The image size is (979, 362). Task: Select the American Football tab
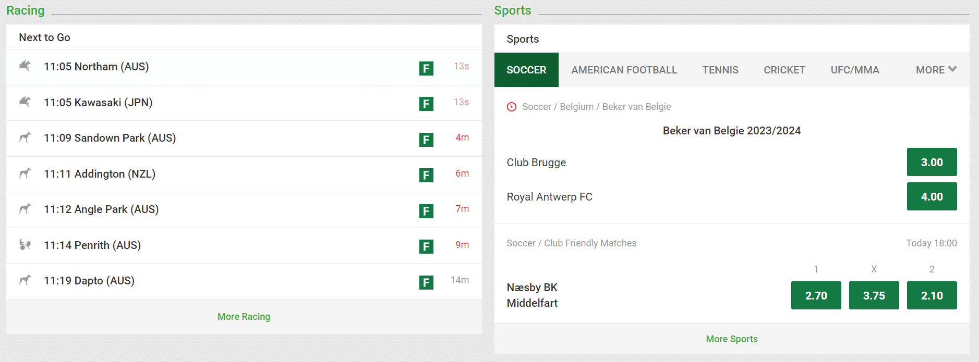(x=624, y=69)
